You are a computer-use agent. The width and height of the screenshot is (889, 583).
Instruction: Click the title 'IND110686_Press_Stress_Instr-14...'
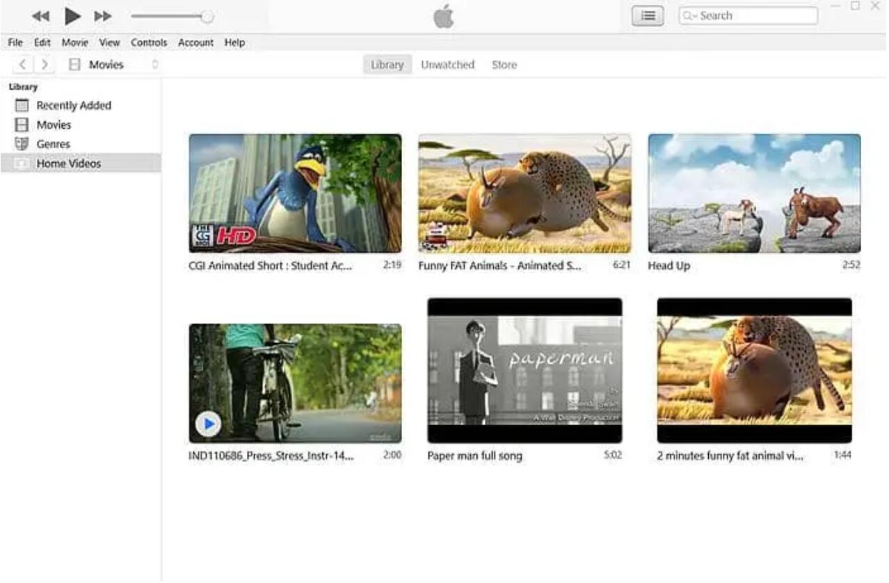coord(271,456)
